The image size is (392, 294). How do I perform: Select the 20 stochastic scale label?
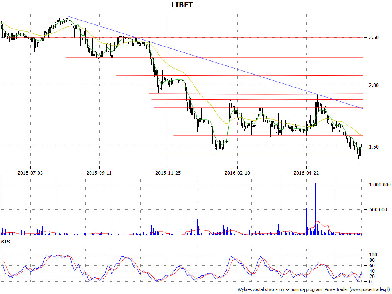372,276
